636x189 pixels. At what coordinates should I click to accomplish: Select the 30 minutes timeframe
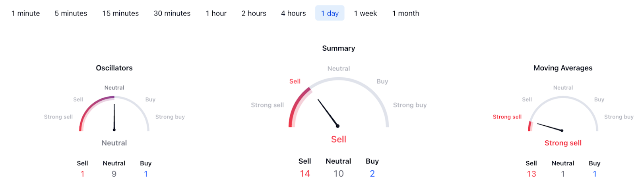(x=172, y=13)
